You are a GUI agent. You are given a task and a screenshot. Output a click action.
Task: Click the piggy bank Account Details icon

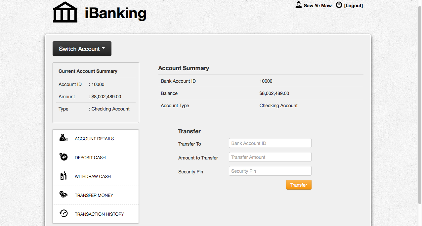63,138
